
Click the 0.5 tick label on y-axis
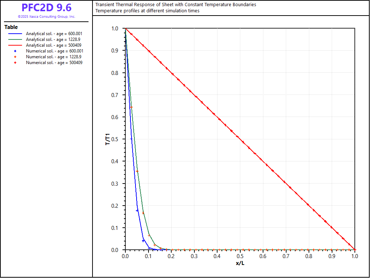pyautogui.click(x=115, y=139)
